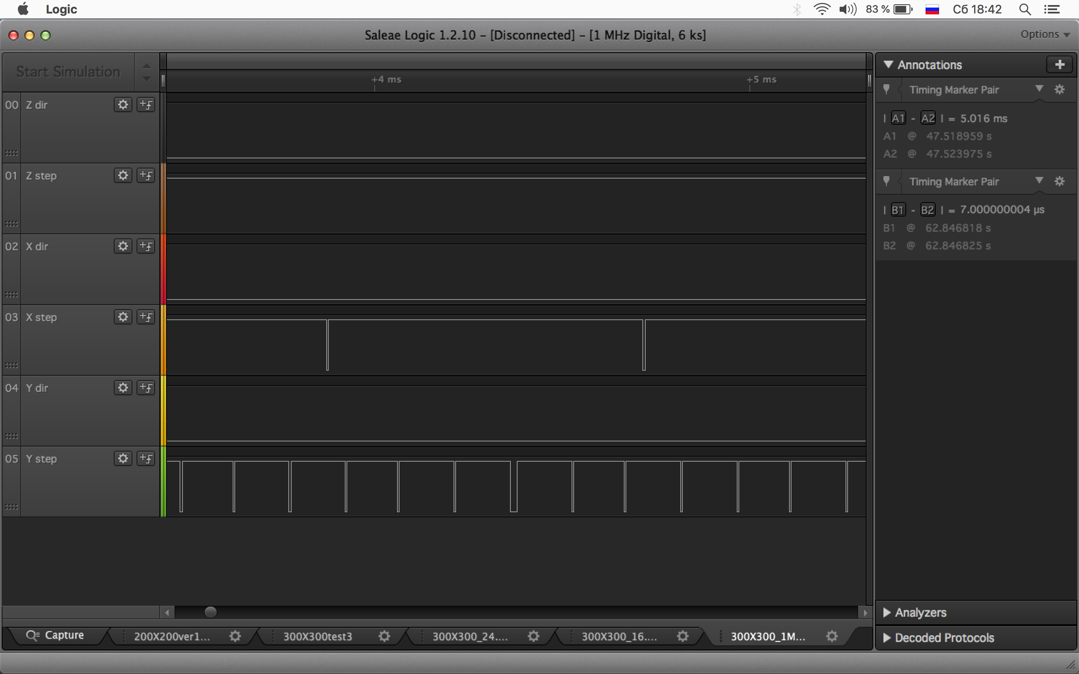Select the A2 timing marker box
This screenshot has width=1079, height=674.
tap(927, 118)
